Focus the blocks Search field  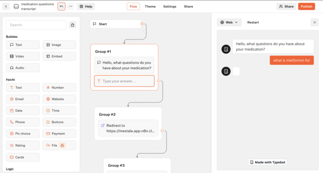(x=36, y=25)
